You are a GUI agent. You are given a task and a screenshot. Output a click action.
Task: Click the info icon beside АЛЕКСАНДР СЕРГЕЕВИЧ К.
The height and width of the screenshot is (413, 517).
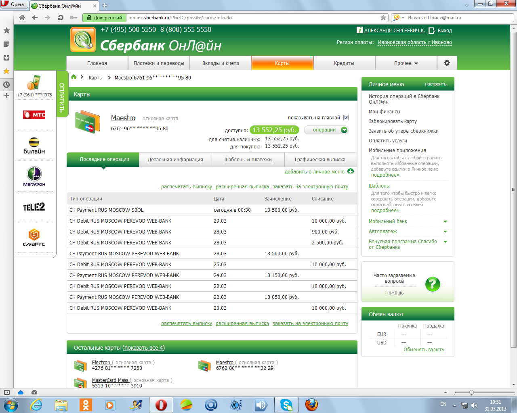coord(359,30)
